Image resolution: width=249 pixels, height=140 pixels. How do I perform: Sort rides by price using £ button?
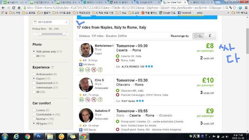(210, 36)
